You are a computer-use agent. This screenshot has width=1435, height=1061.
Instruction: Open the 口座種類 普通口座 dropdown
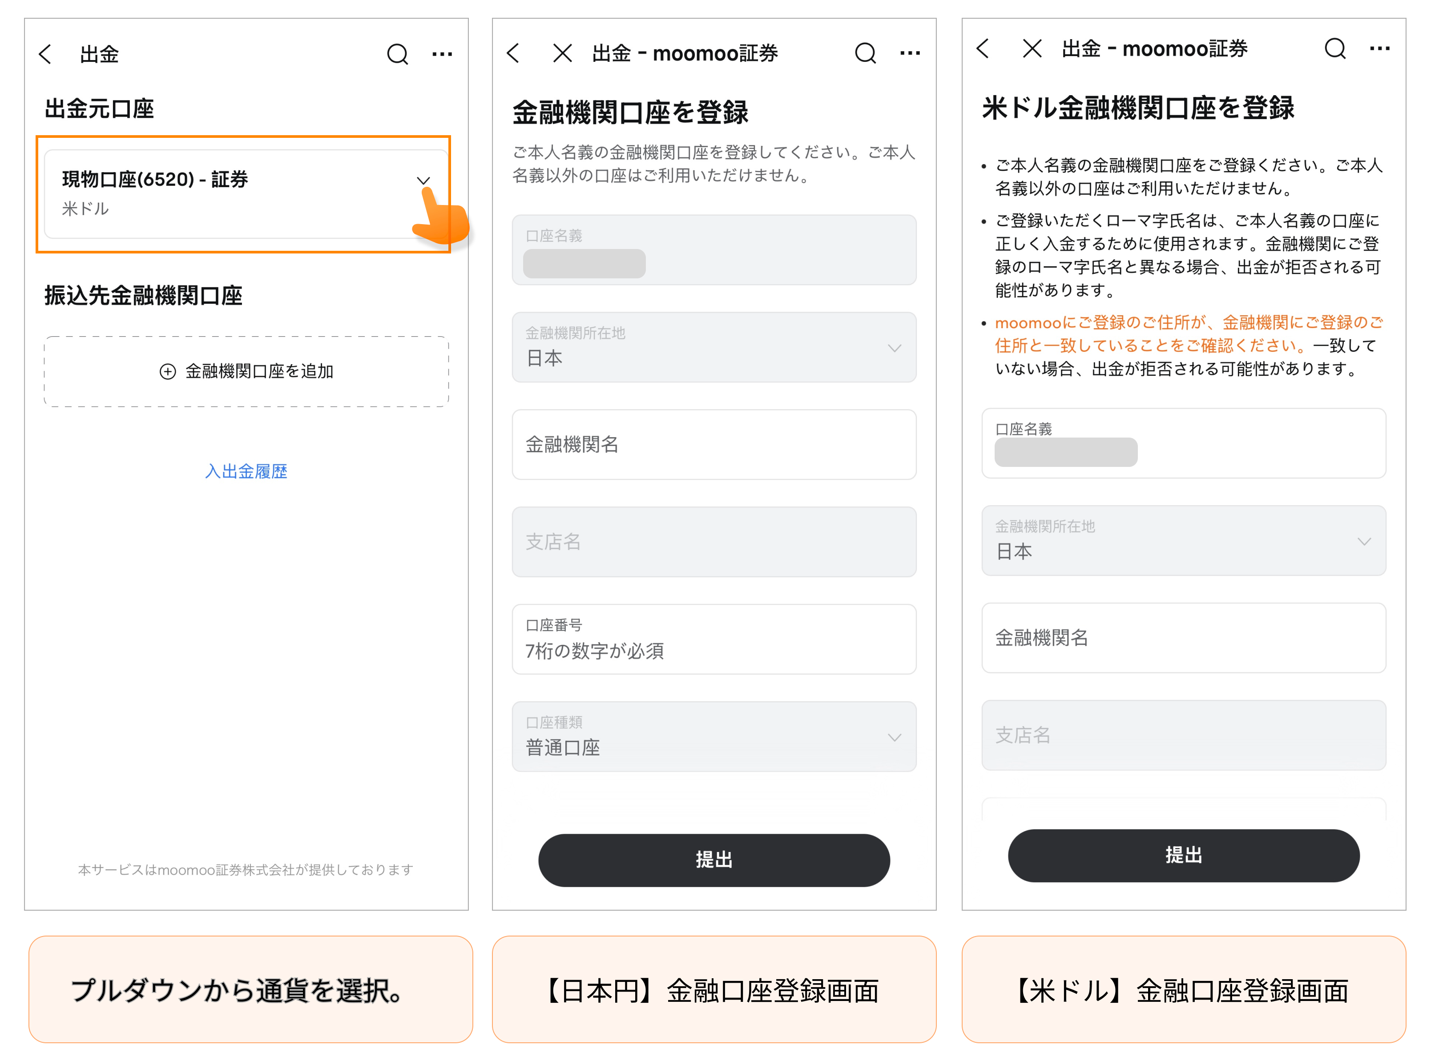tap(713, 737)
